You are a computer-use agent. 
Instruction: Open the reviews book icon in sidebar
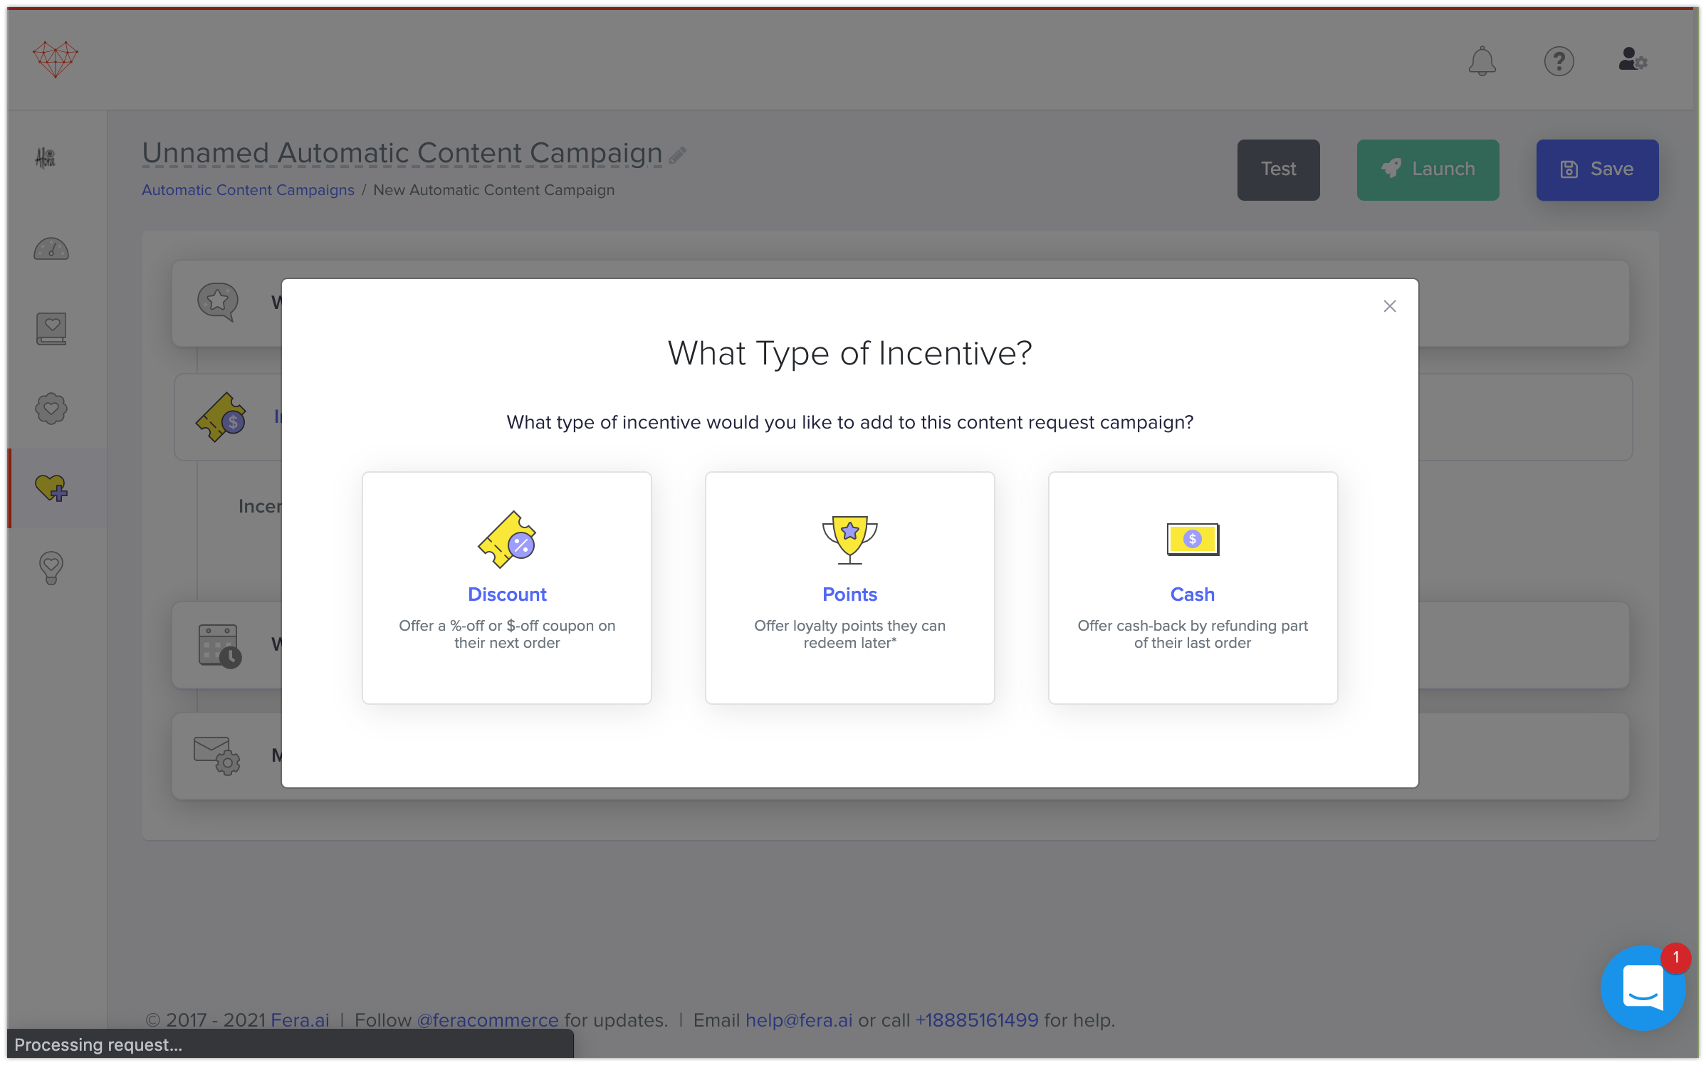(51, 328)
